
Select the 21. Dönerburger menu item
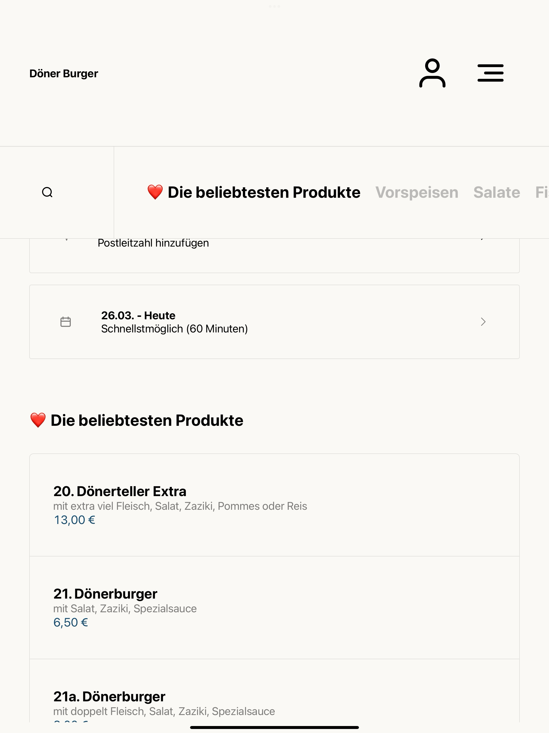coord(274,607)
